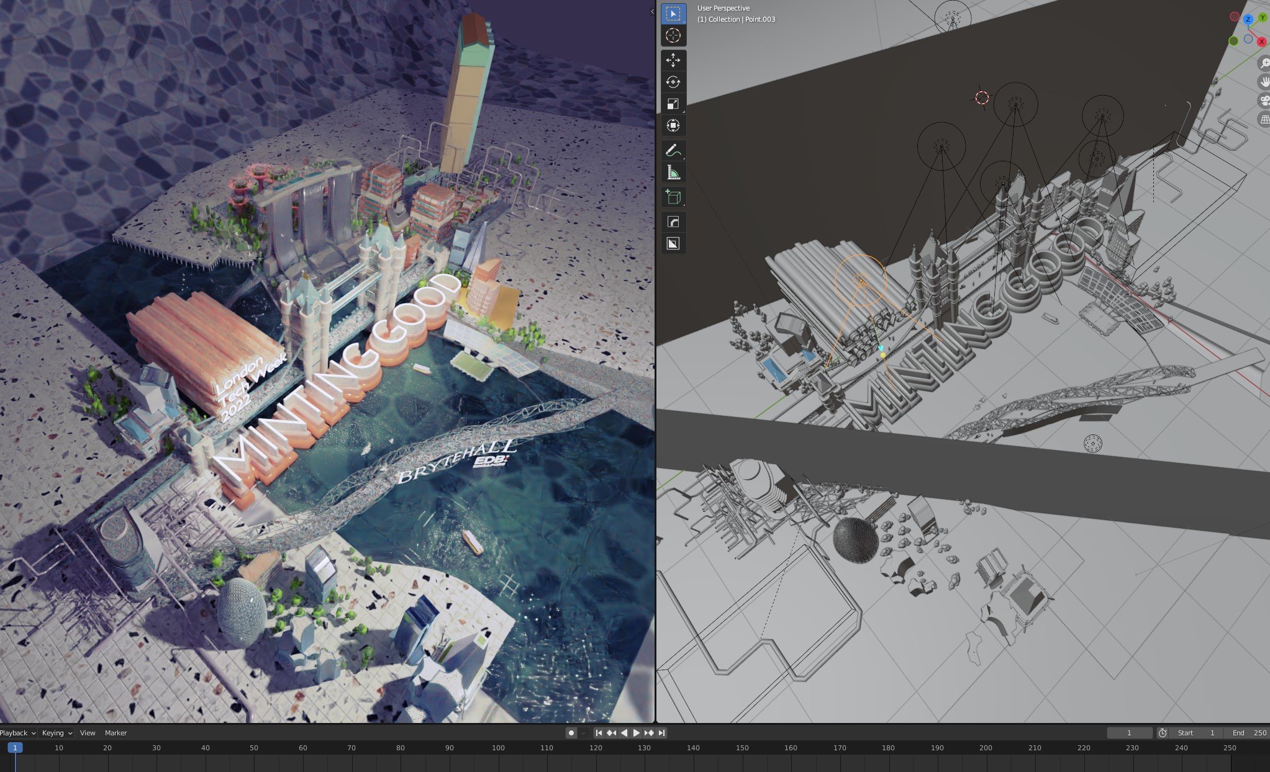The image size is (1270, 772).
Task: Play the animation in reverse
Action: (624, 733)
